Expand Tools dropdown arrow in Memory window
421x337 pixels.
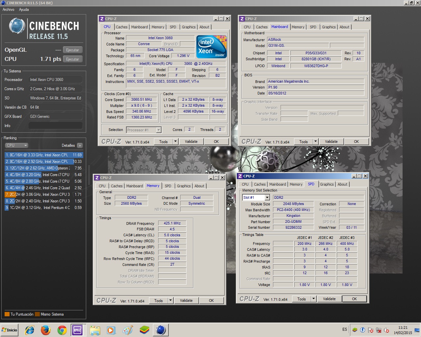170,300
